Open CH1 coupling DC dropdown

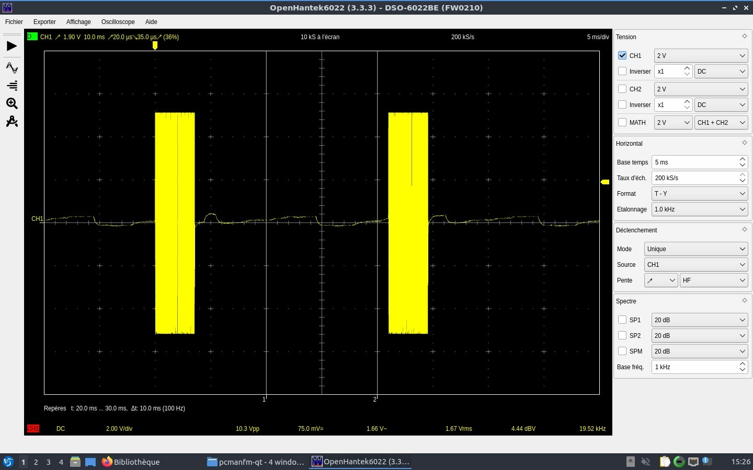pyautogui.click(x=721, y=71)
